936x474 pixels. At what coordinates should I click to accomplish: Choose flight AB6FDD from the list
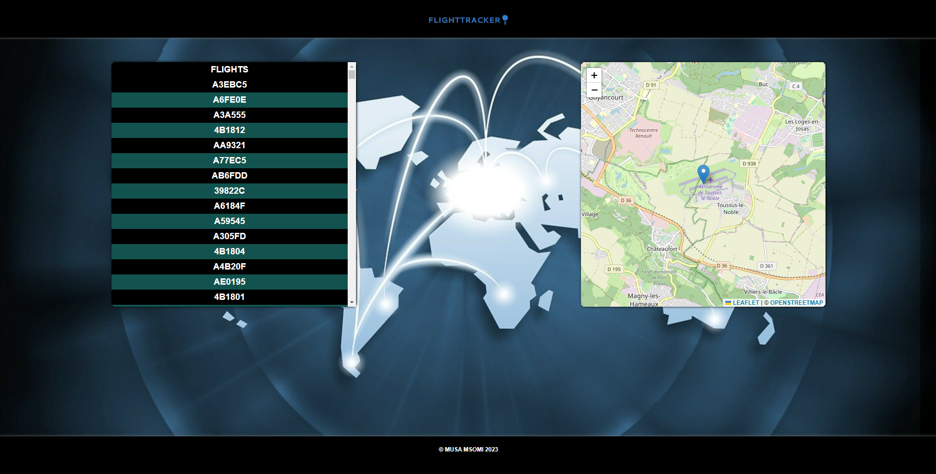click(230, 176)
